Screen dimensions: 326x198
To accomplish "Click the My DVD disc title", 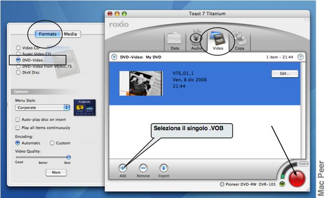I will click(x=153, y=57).
